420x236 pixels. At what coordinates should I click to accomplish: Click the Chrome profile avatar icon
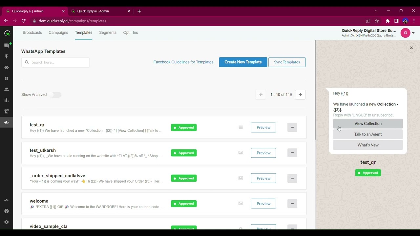tap(405, 21)
